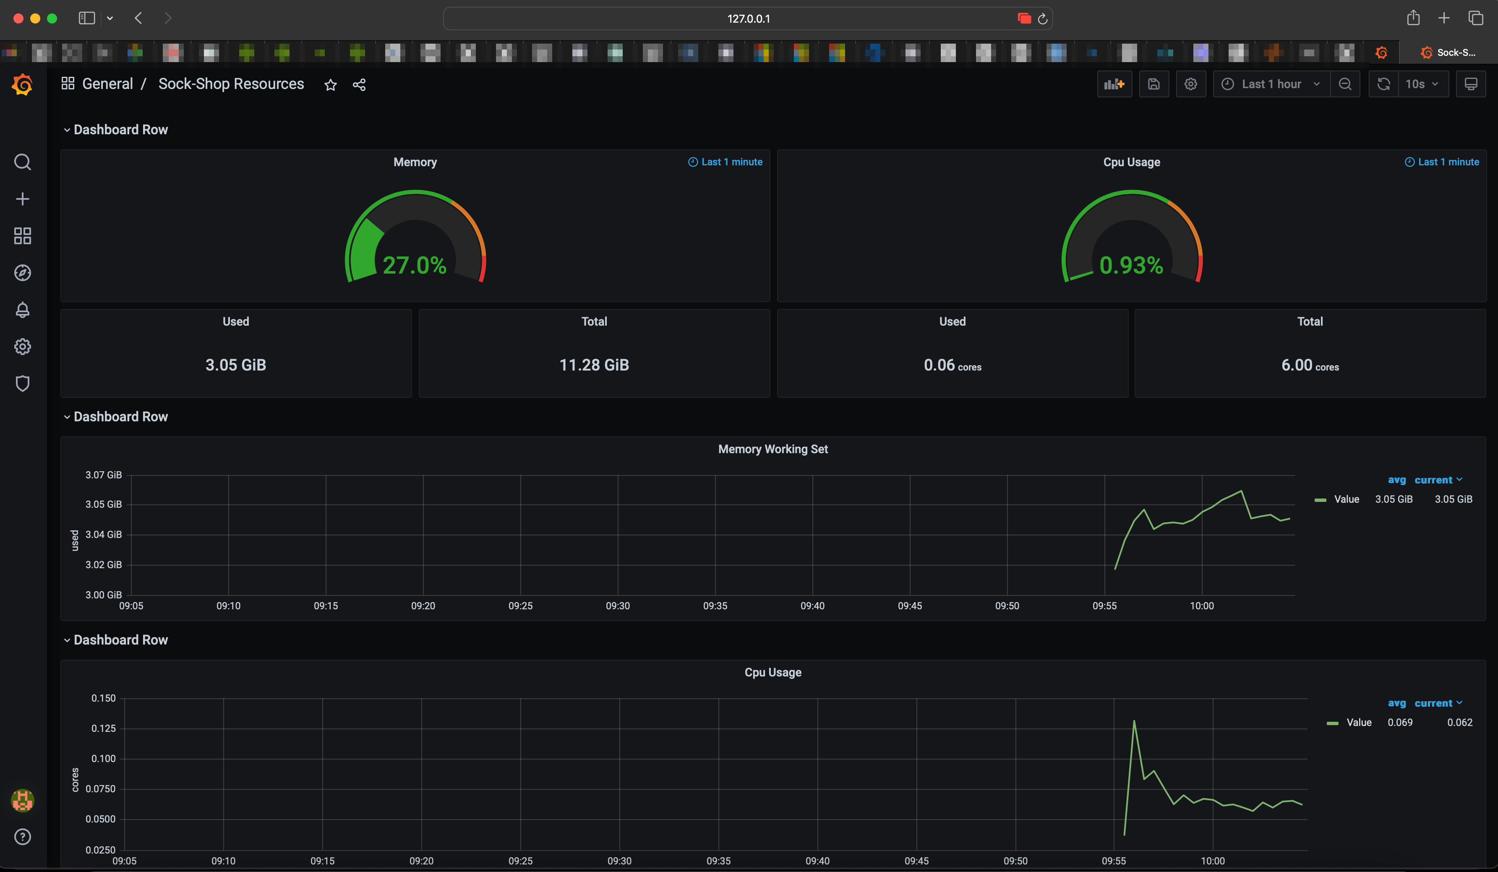Open the Explore compass icon
Screen dimensions: 1498x872
(x=23, y=273)
